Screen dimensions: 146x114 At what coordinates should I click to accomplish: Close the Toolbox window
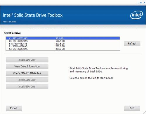point(144,3)
